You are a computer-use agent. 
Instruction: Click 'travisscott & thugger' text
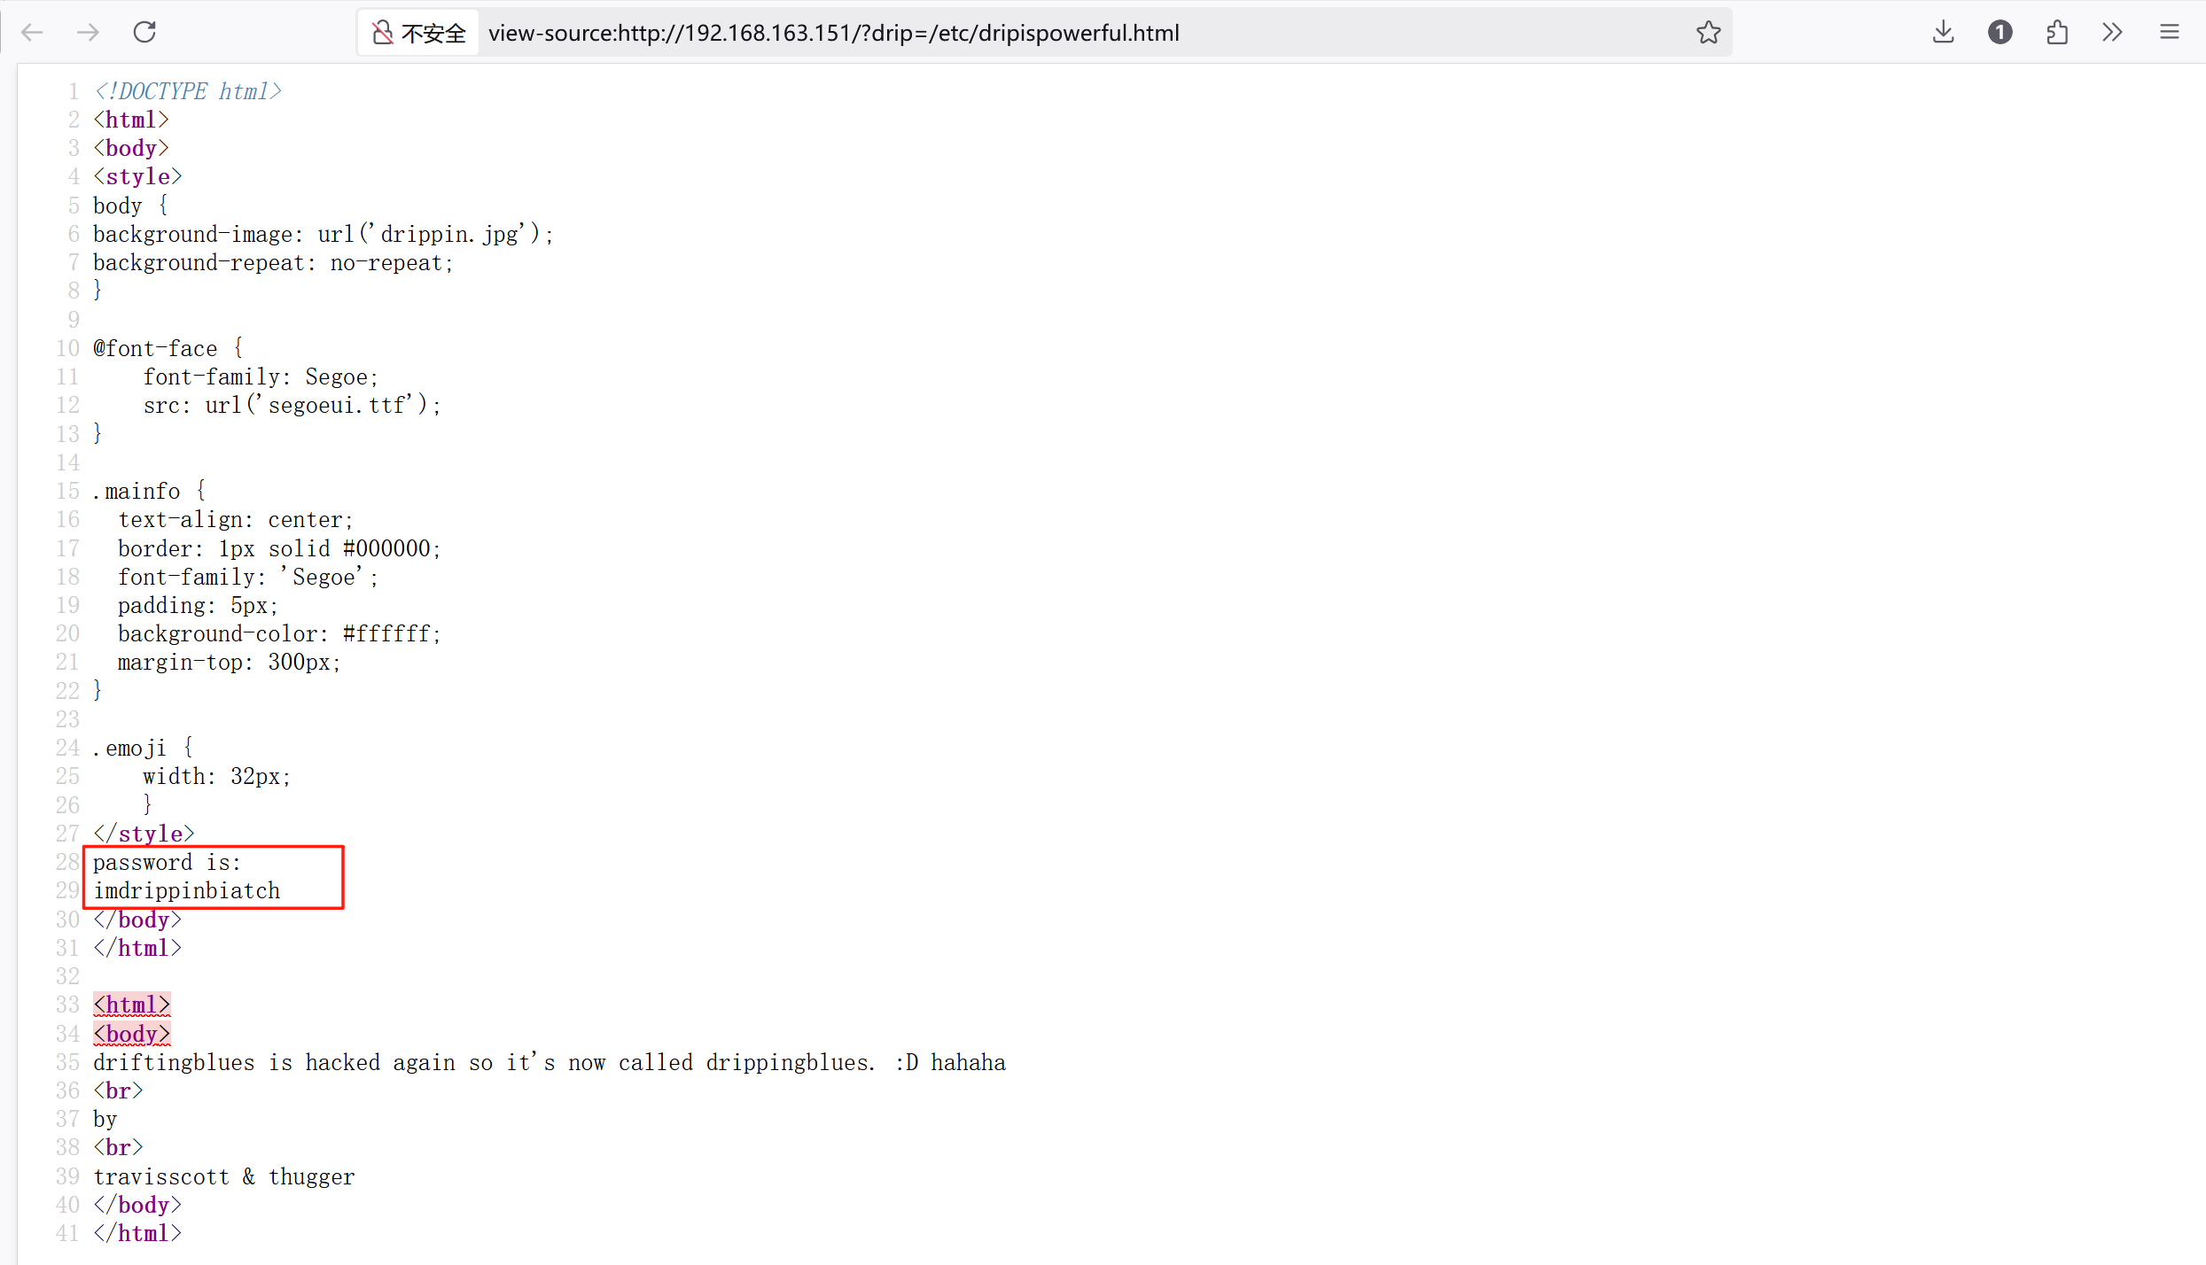click(224, 1176)
